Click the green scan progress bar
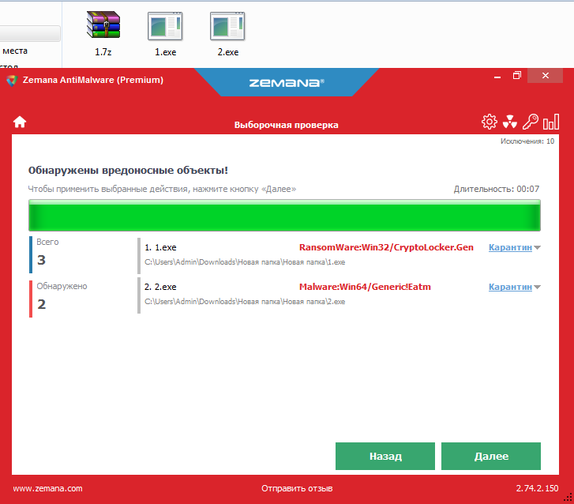Viewport: 574px width, 504px height. pyautogui.click(x=284, y=216)
